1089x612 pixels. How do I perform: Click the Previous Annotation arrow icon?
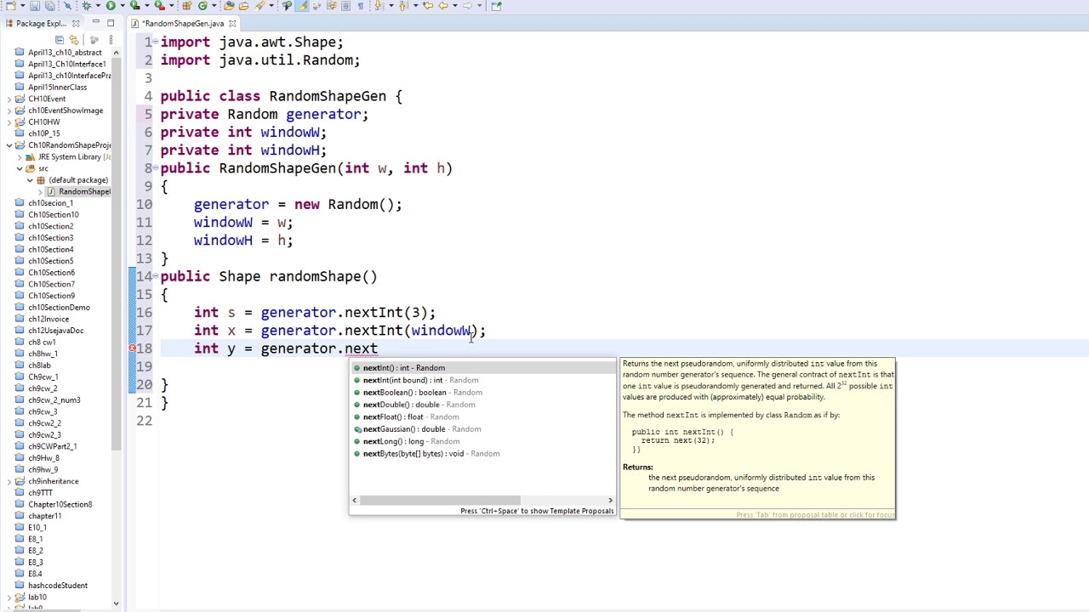pos(402,6)
